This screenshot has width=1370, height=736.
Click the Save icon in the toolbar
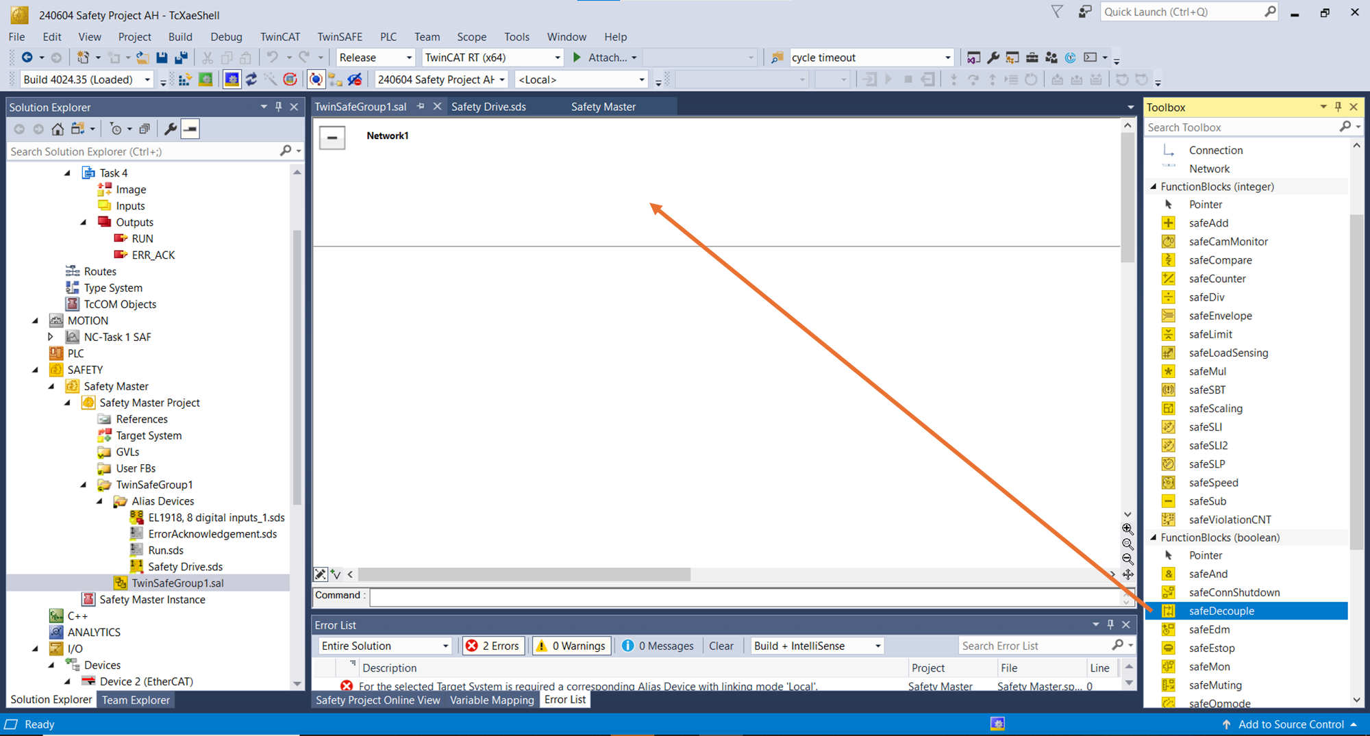[x=162, y=58]
